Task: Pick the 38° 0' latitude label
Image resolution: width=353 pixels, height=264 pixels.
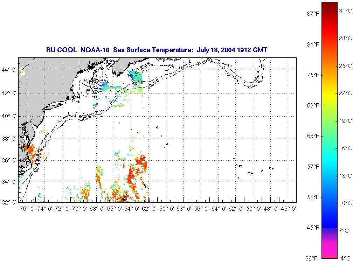Action: coord(9,139)
